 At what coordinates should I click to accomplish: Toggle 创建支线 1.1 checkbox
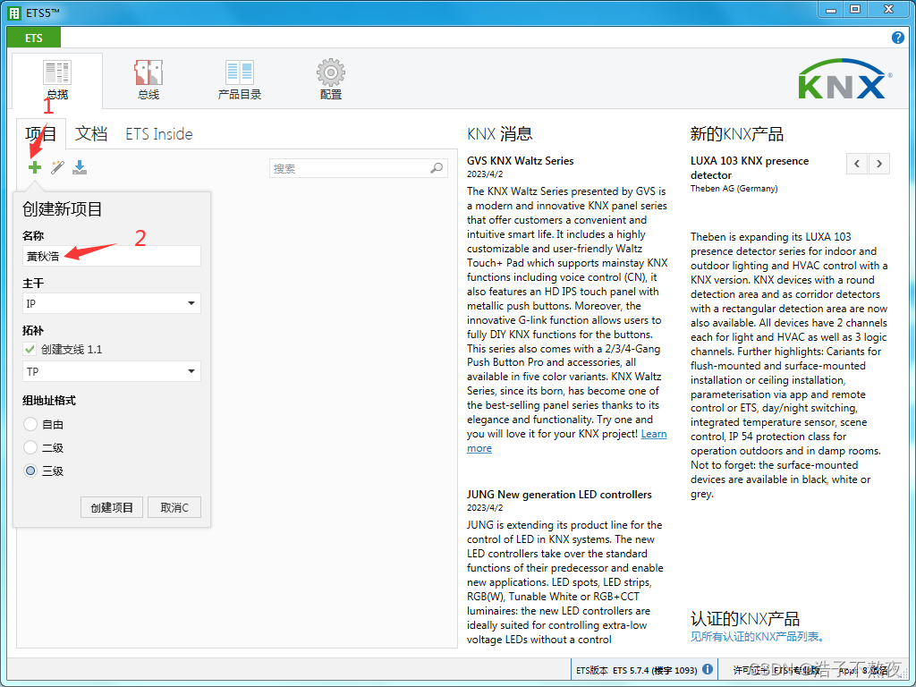pyautogui.click(x=30, y=350)
